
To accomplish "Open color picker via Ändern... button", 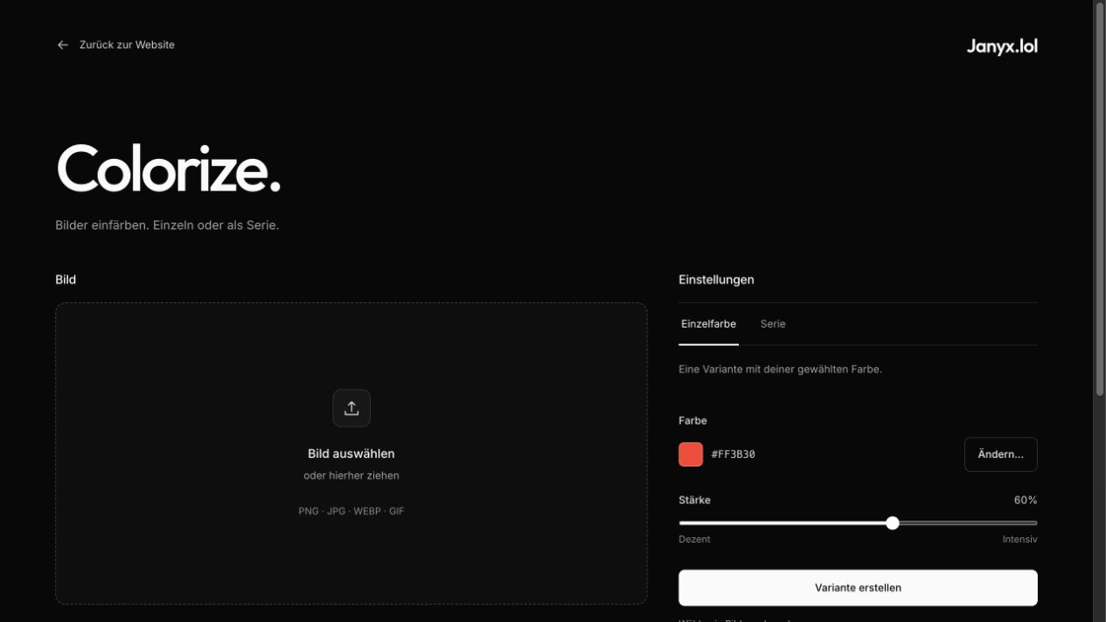I will click(x=1000, y=454).
